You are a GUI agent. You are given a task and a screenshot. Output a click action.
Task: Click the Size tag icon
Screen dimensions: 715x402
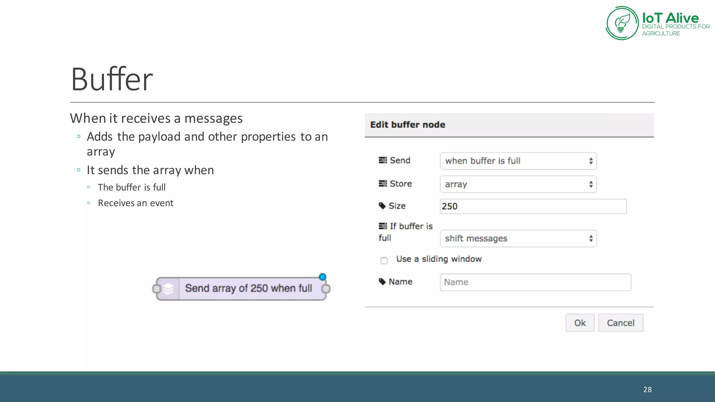pos(382,206)
